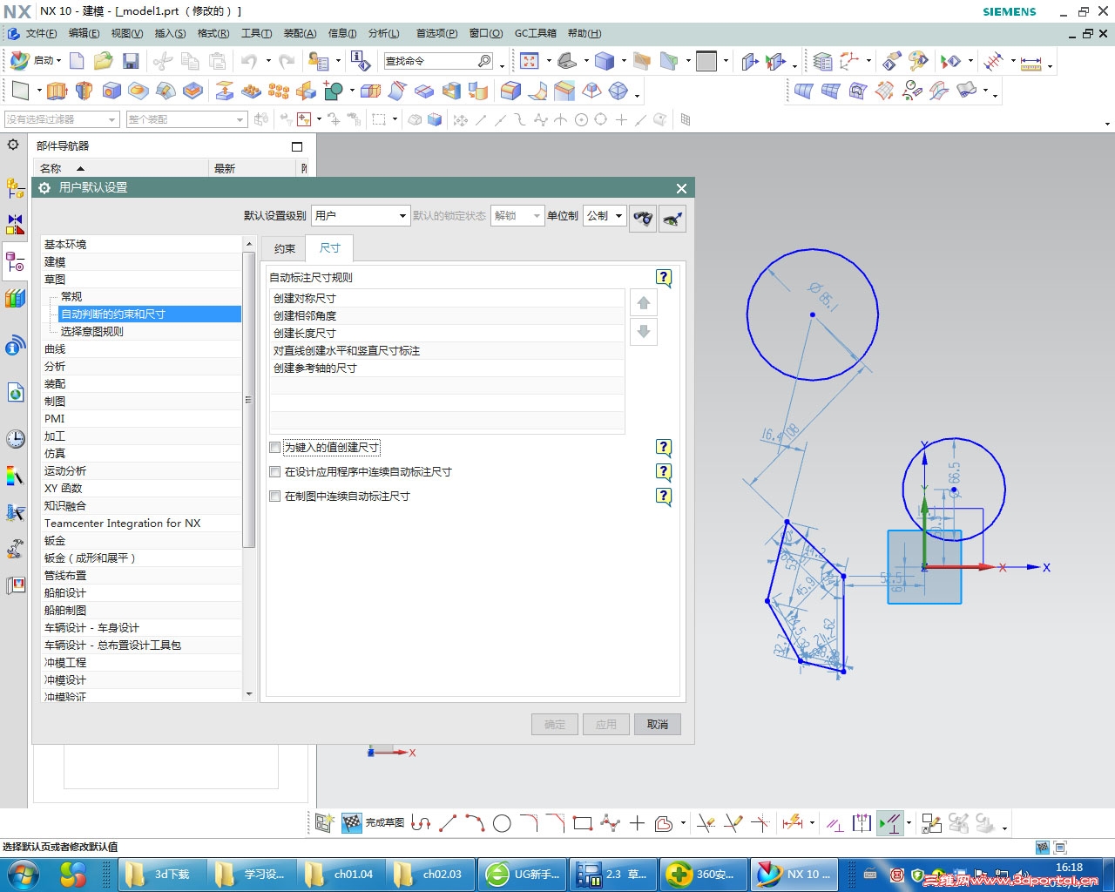Click the 取消 button

(x=658, y=725)
